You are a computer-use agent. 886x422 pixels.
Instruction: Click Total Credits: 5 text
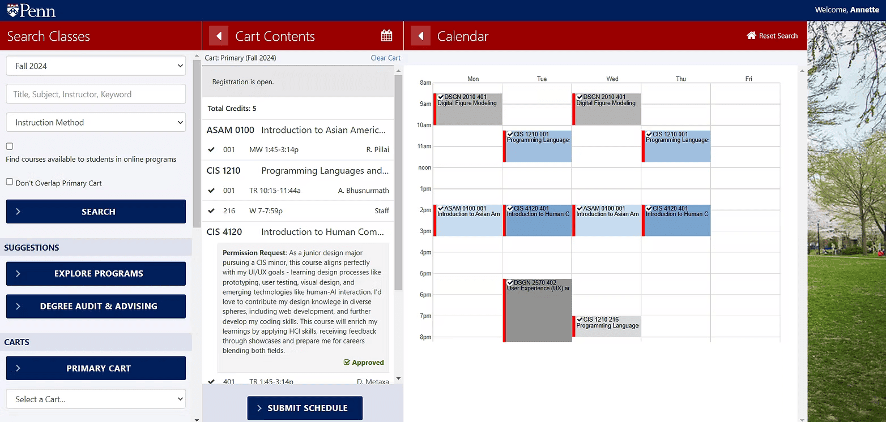tap(232, 109)
